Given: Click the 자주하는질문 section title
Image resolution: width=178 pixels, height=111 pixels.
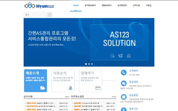Looking at the screenshot, I should [x=77, y=97].
